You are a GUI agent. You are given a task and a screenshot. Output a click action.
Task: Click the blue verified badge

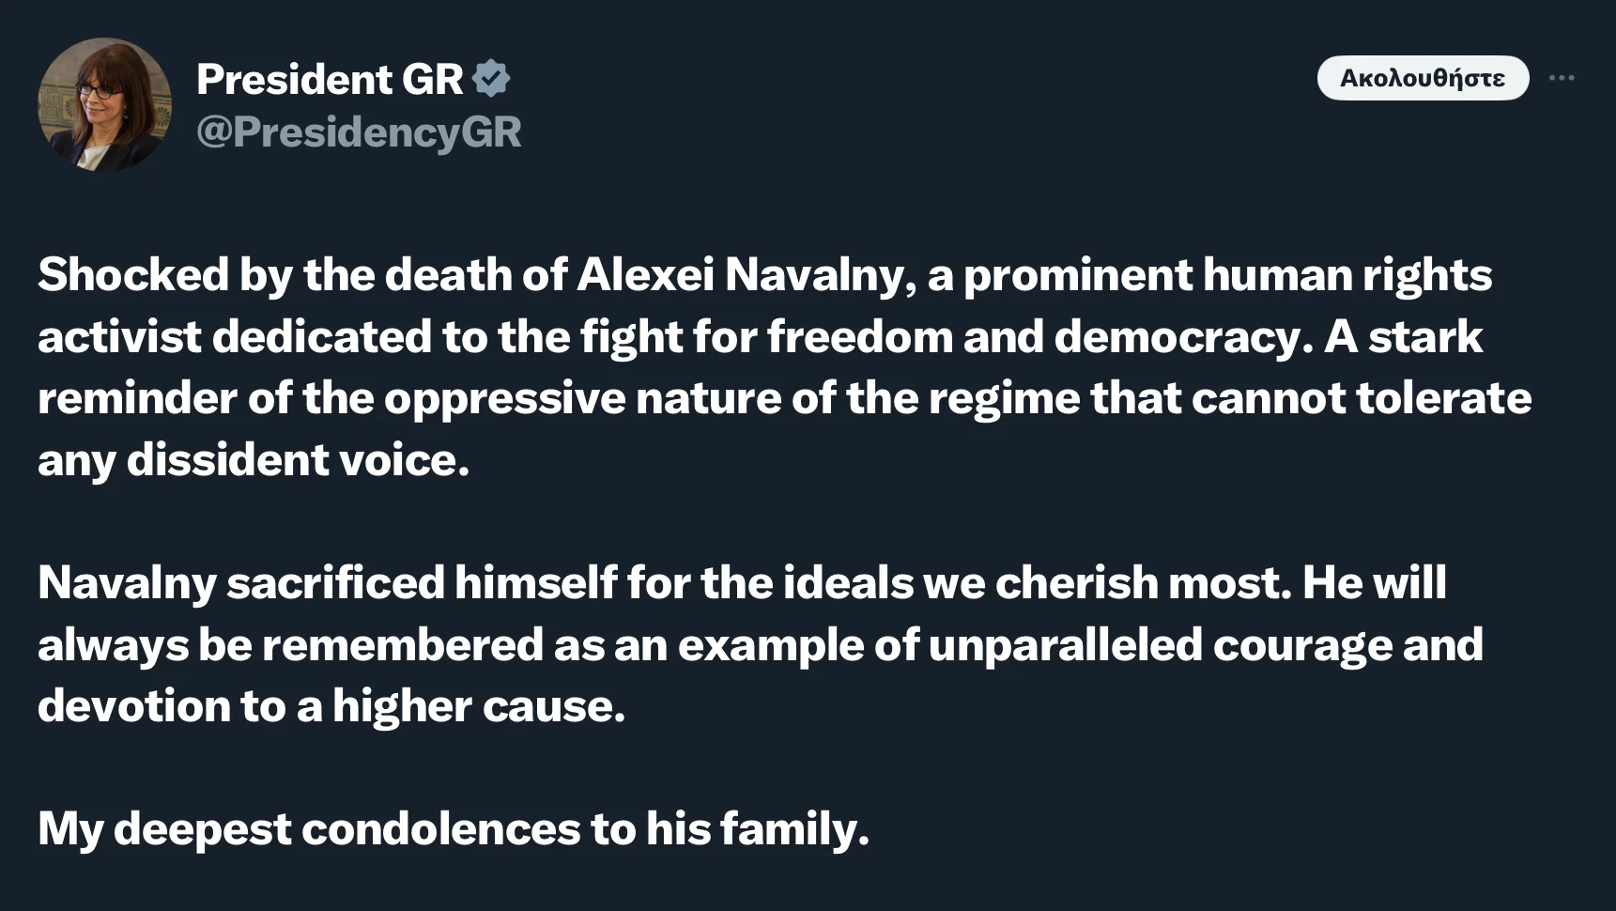pos(491,79)
